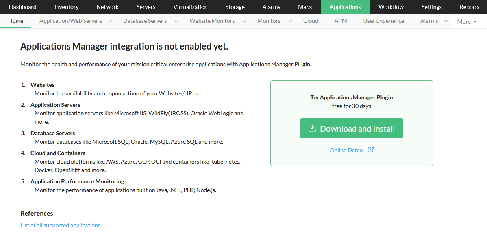Click the external link icon beside Online Demo
The width and height of the screenshot is (487, 246).
(370, 150)
